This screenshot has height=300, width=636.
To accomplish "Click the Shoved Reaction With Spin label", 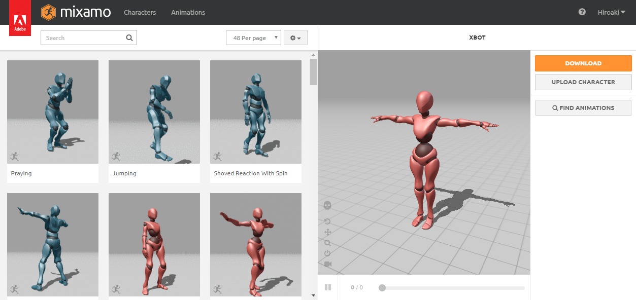I will point(251,173).
